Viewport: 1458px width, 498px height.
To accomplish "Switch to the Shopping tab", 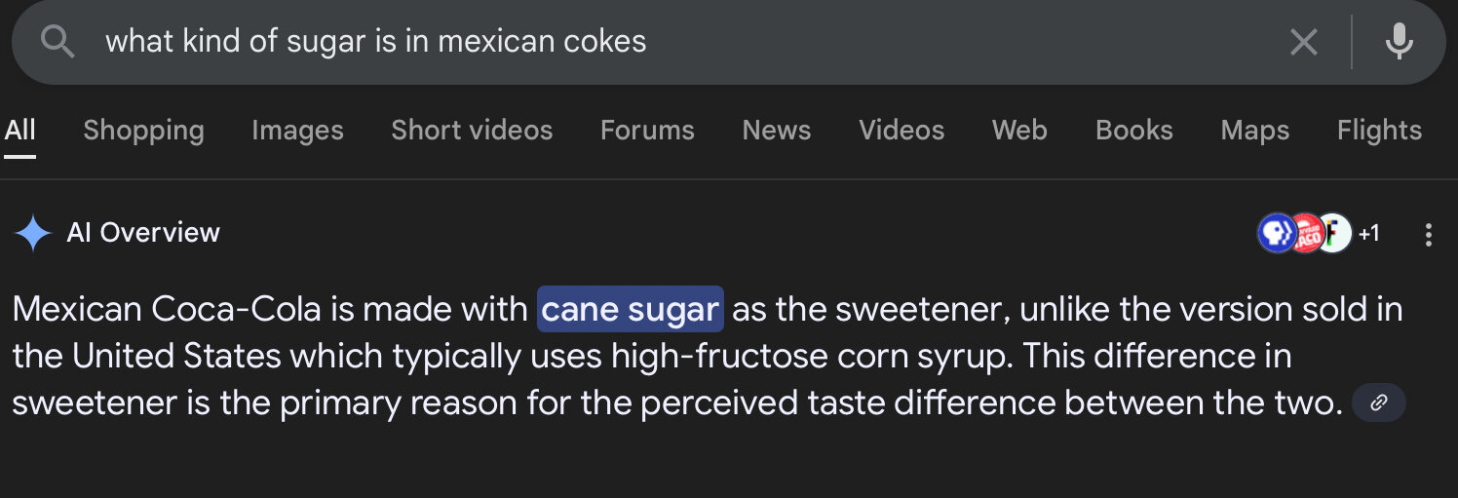I will [x=143, y=130].
